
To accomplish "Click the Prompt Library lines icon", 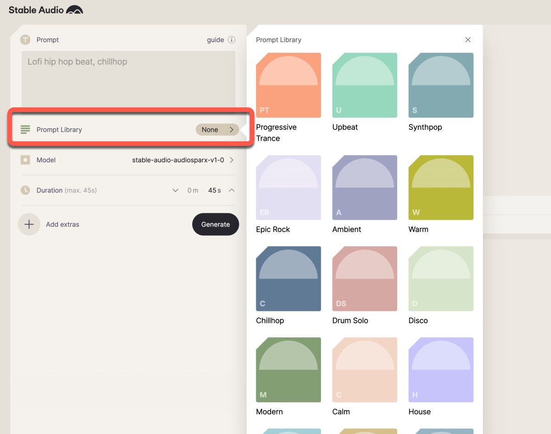I will pos(25,130).
